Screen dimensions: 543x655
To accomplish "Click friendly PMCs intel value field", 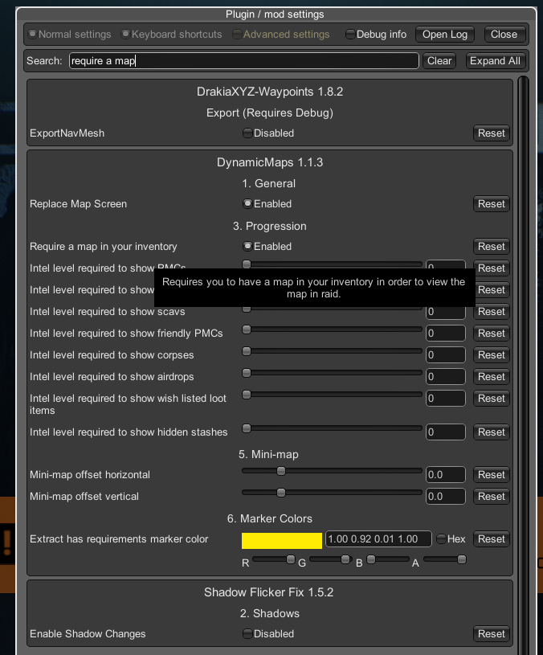I will 445,333.
